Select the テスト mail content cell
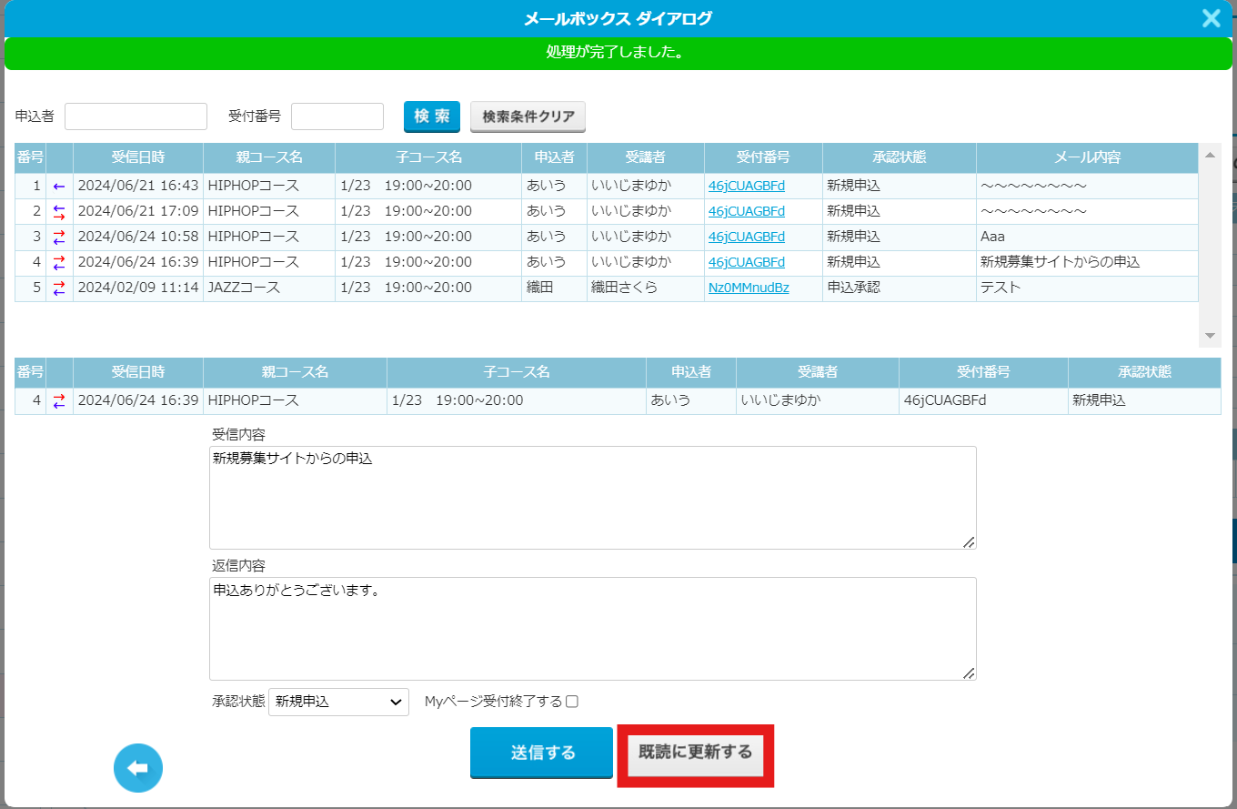This screenshot has height=809, width=1237. pos(1087,288)
